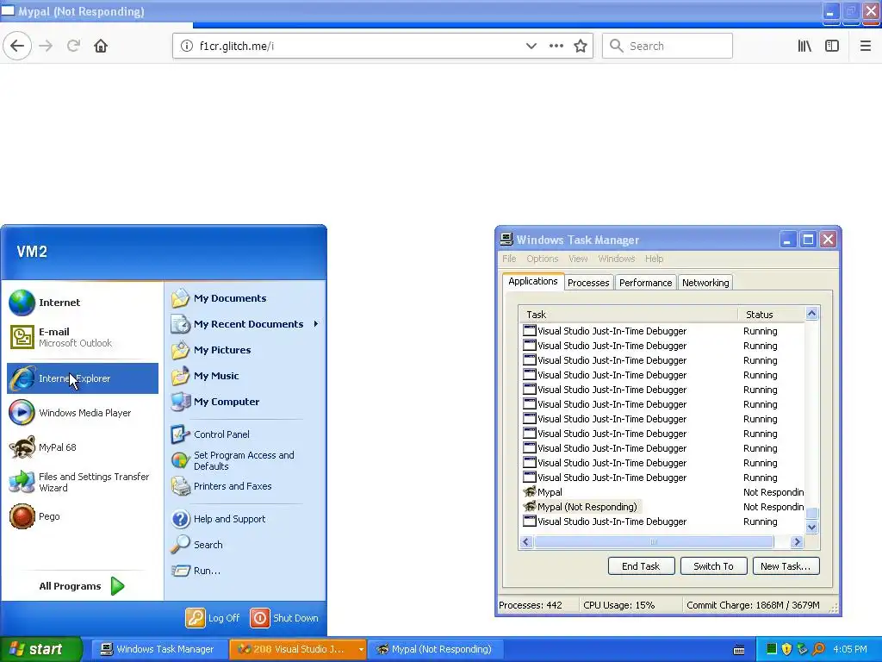The image size is (882, 662).
Task: Click Log Off button
Action: (214, 618)
